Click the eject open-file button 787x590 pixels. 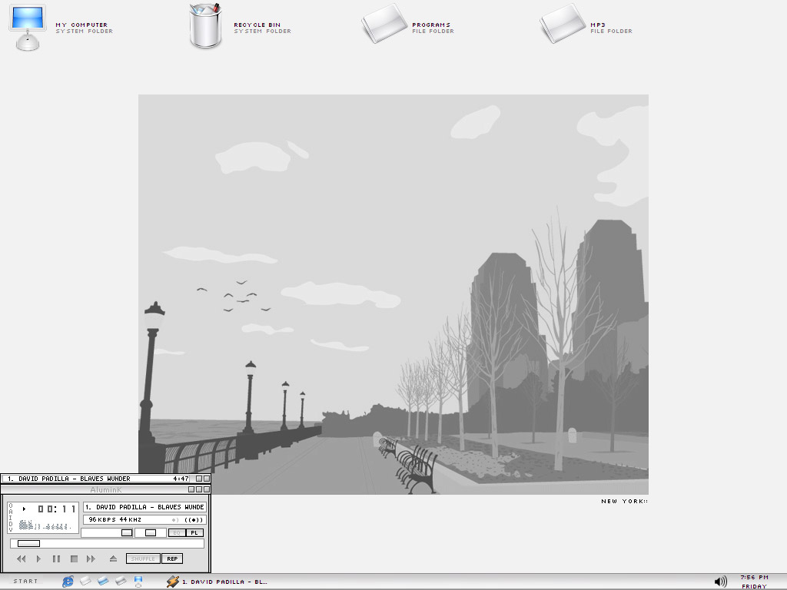click(114, 559)
